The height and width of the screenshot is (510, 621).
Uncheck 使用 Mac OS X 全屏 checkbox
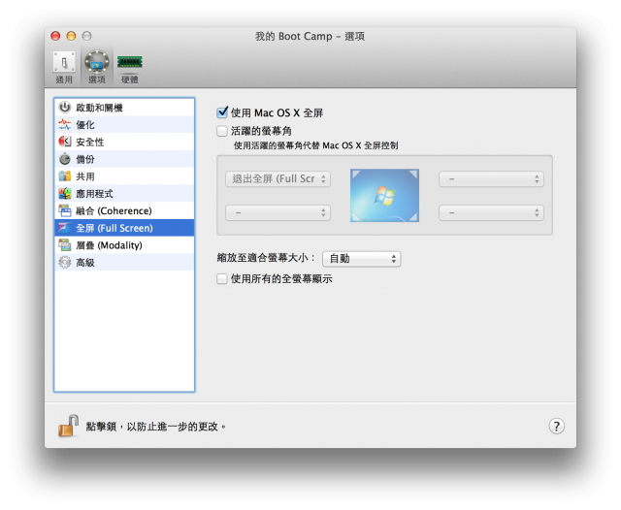(222, 112)
